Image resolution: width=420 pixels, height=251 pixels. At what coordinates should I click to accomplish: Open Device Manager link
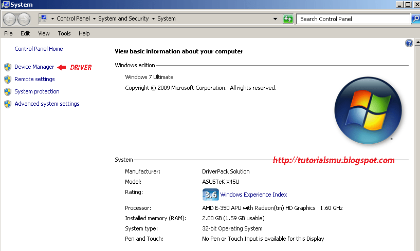[x=34, y=67]
